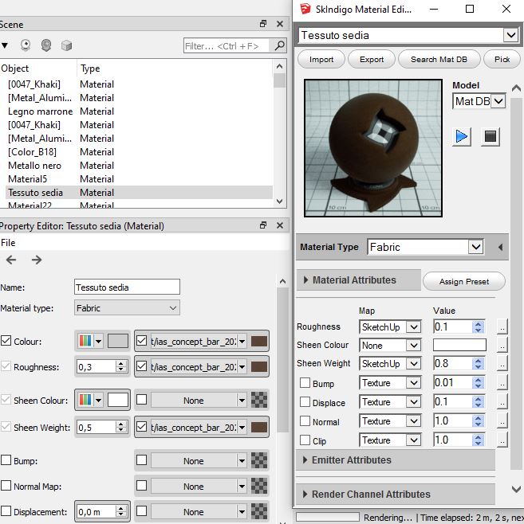Open the Material type Fabric dropdown
This screenshot has height=524, width=524.
(127, 307)
